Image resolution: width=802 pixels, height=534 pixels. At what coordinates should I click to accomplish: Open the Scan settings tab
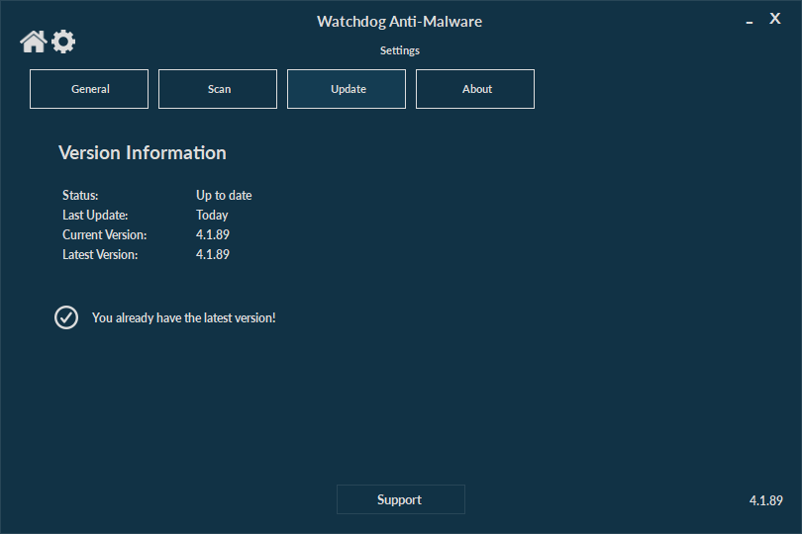point(218,89)
